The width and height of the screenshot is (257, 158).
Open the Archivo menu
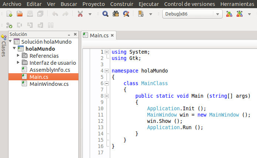(12, 4)
